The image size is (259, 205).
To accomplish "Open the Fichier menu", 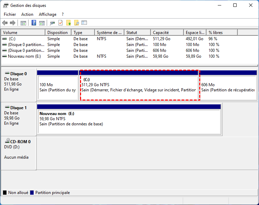I will pos(10,14).
